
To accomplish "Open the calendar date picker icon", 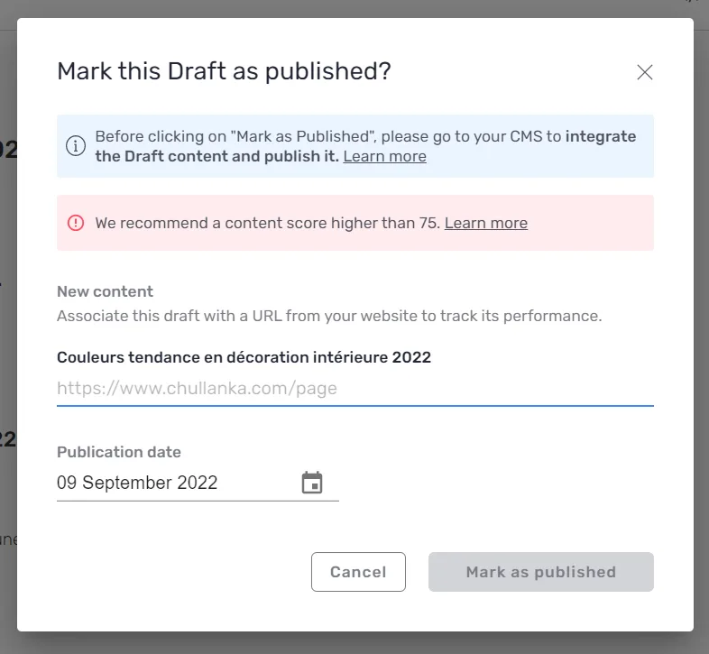I will [312, 483].
